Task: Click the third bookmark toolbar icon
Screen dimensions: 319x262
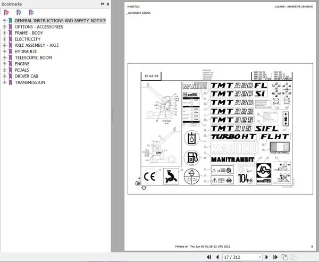Action: [x=31, y=13]
